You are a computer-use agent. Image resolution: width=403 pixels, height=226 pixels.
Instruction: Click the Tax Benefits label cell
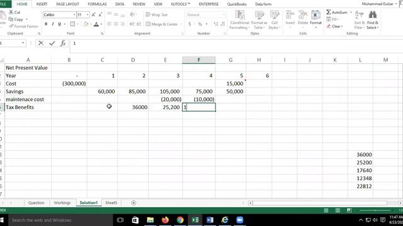tap(28, 107)
